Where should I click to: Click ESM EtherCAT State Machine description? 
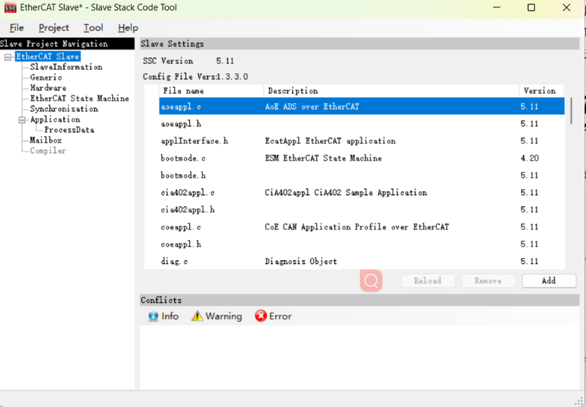coord(323,158)
